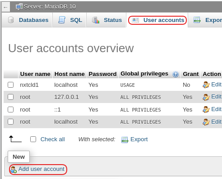Viewport: 222px width, 179px height.
Task: Click the Check all link text
Action: pyautogui.click(x=53, y=139)
